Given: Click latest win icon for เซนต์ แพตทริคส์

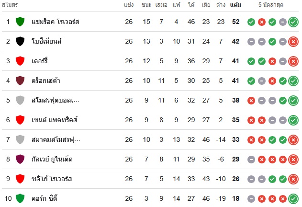Looking at the screenshot, I should 293,120.
